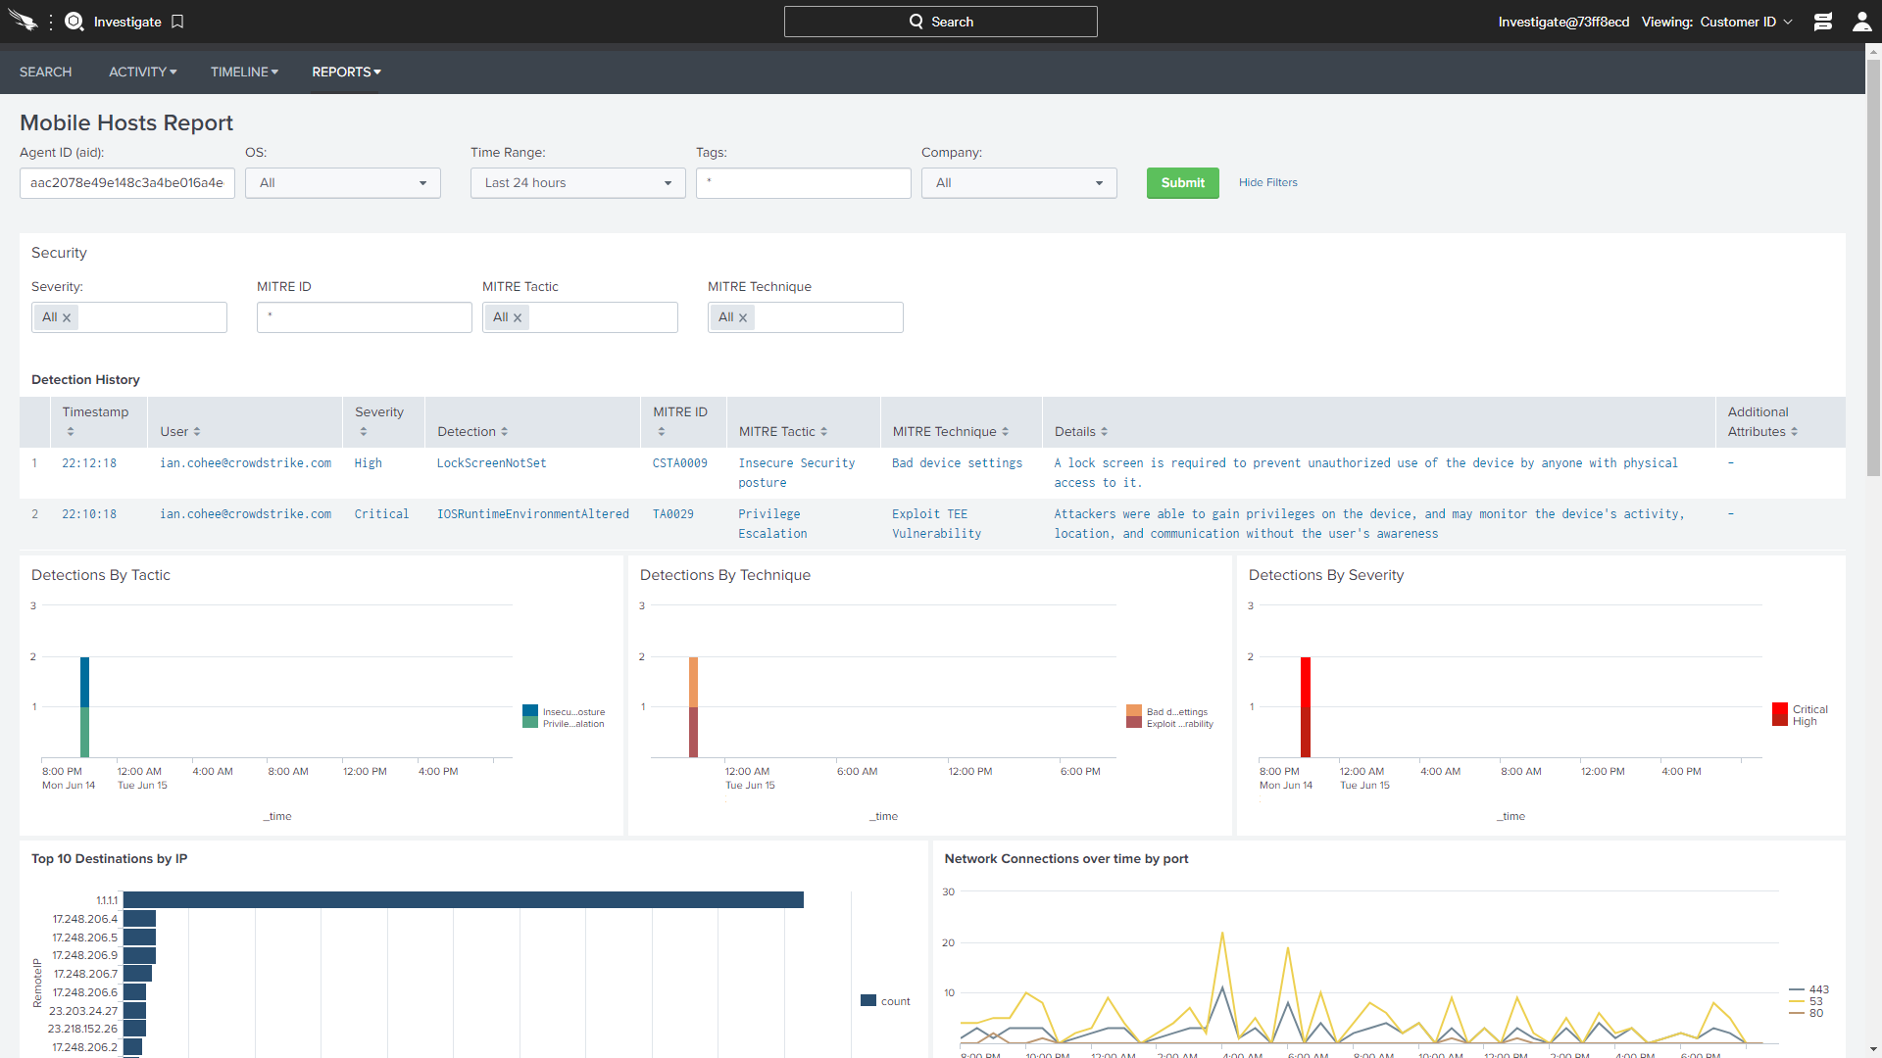Click the port 80 legend entry
Viewport: 1882px width, 1058px height.
pos(1807,1013)
